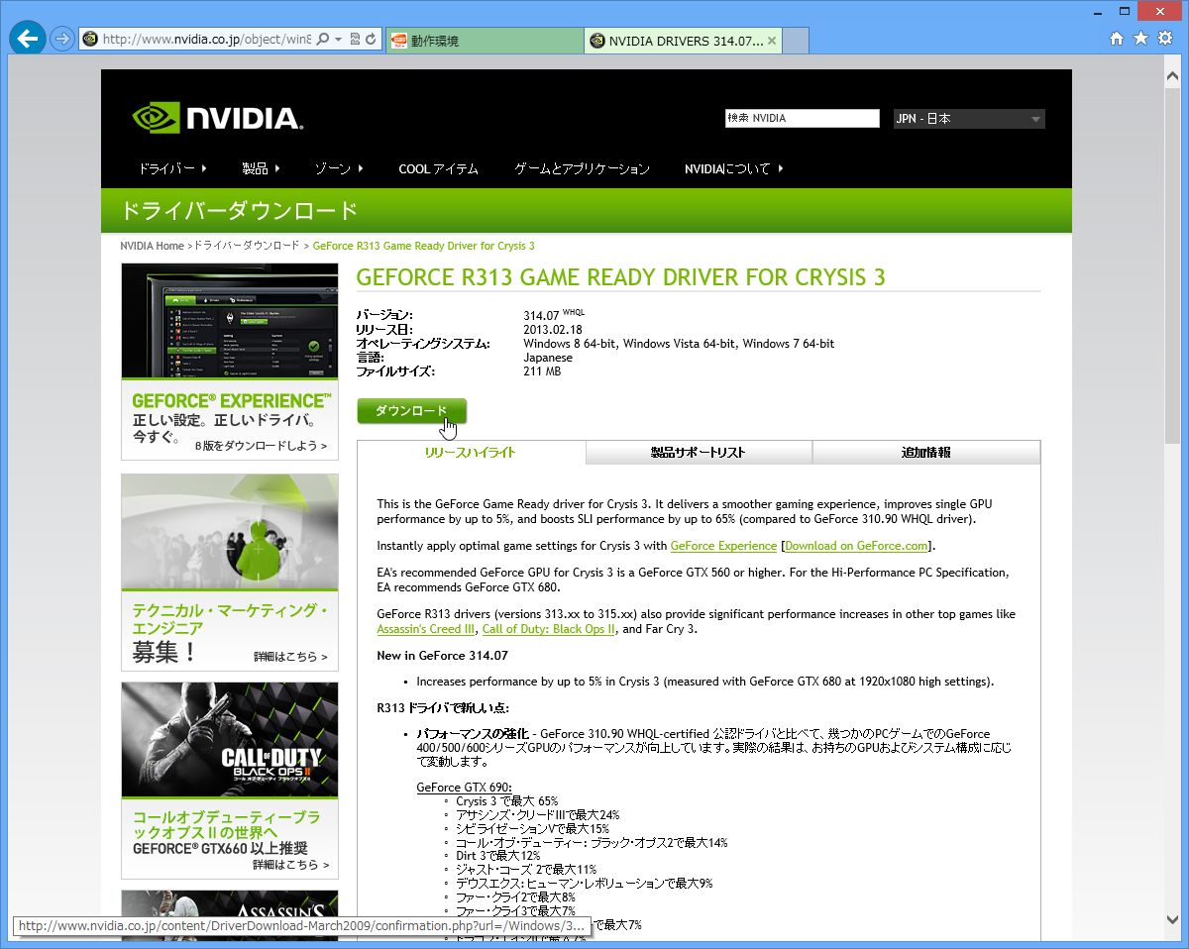Click the search magnifier in address bar
Image resolution: width=1189 pixels, height=949 pixels.
(x=324, y=40)
